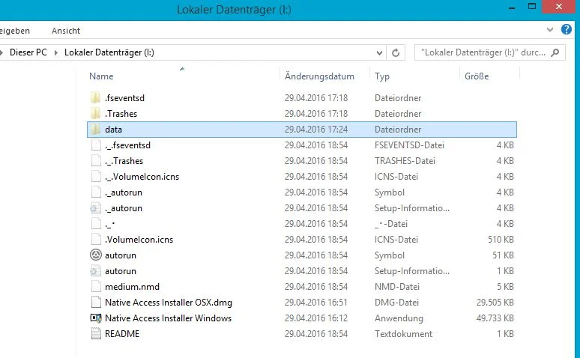Sort by the Name column header

pyautogui.click(x=101, y=76)
